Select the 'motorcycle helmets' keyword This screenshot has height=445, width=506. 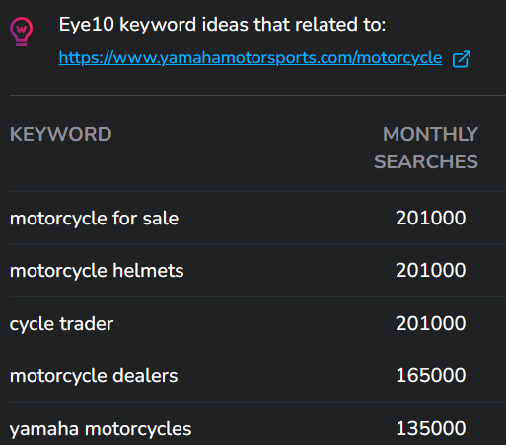click(97, 271)
